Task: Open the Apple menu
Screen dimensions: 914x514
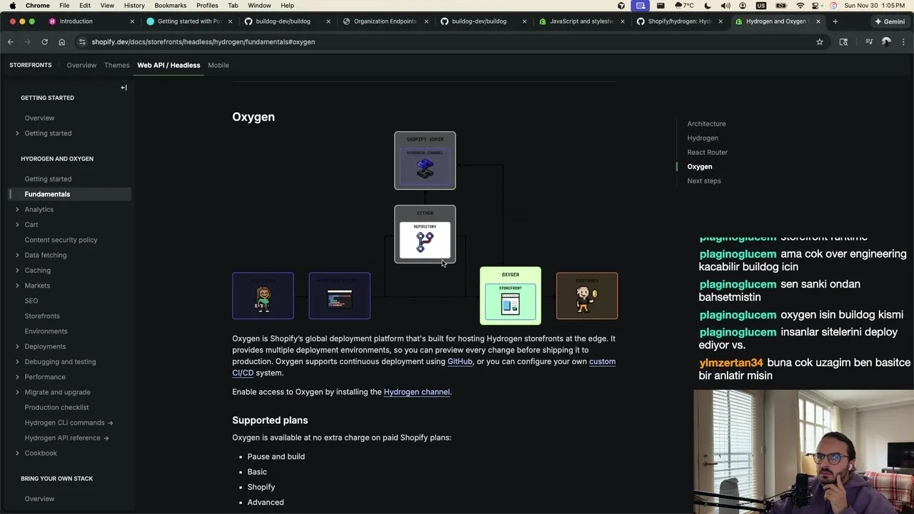Action: 12,6
